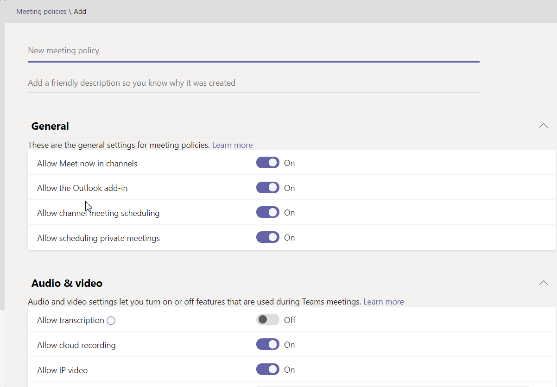Turn off Allow cloud recording
The image size is (557, 387).
[267, 344]
